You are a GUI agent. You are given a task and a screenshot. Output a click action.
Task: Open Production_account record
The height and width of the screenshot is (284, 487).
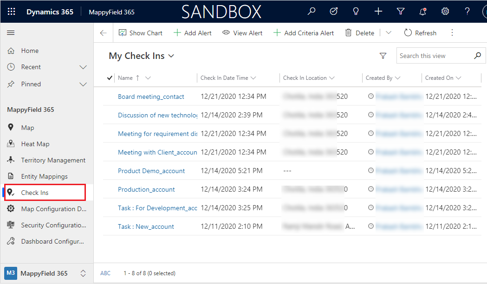click(146, 190)
